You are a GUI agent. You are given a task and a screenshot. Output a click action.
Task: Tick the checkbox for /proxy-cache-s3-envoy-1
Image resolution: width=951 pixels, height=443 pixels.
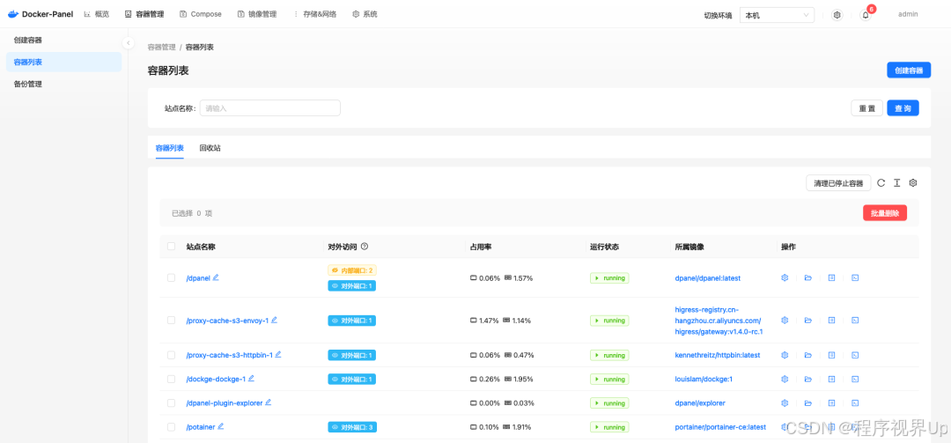(x=171, y=320)
